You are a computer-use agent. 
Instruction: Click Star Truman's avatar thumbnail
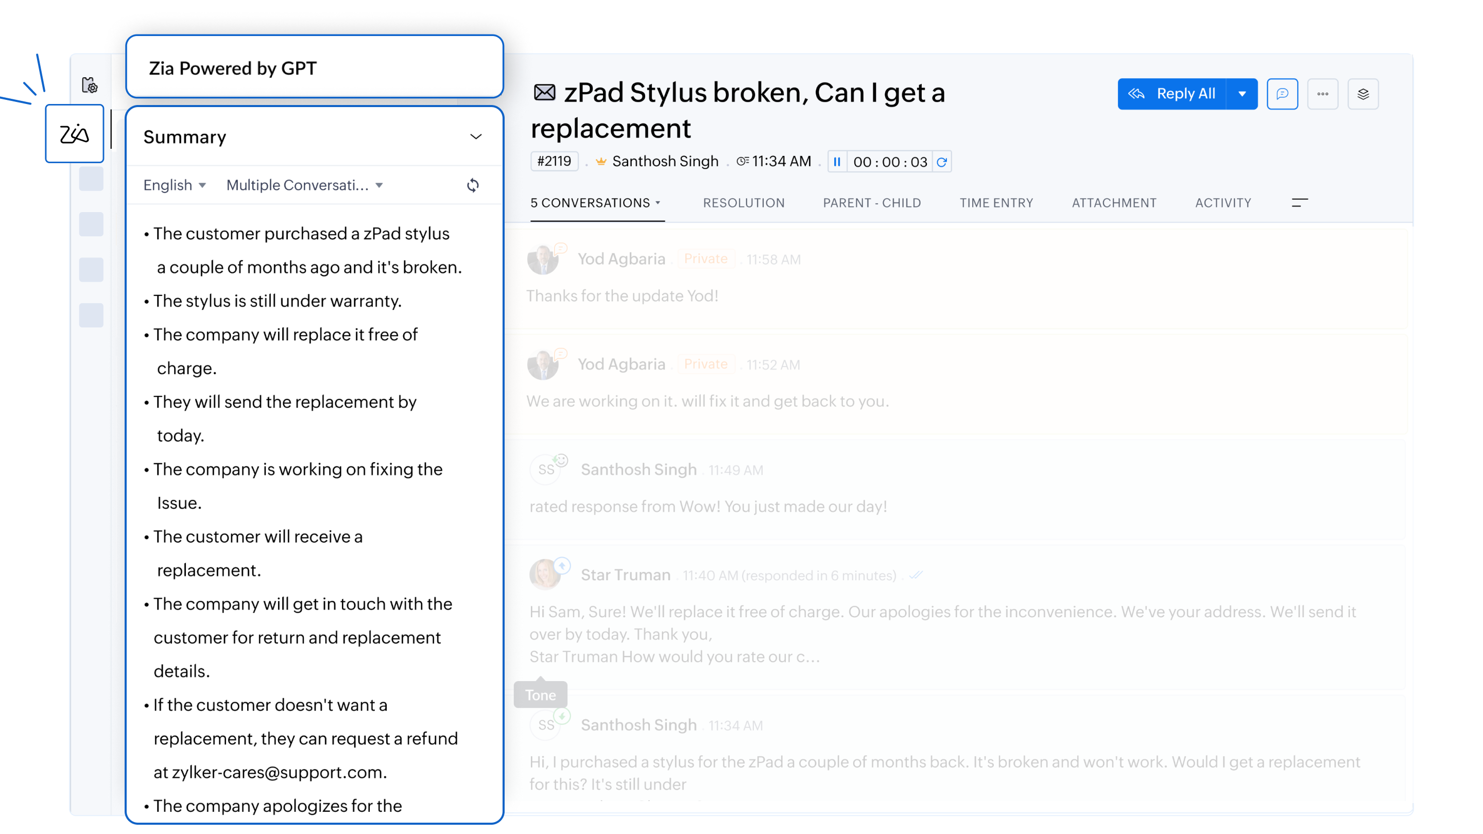point(544,575)
